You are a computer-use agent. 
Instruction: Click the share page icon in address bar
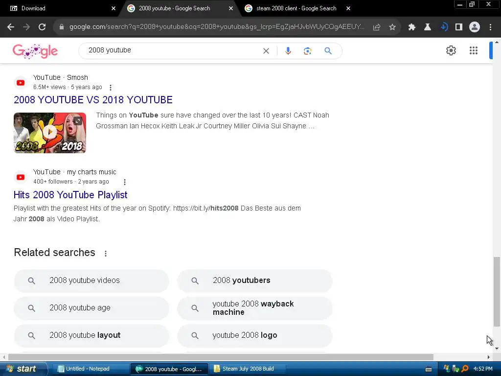[x=377, y=27]
